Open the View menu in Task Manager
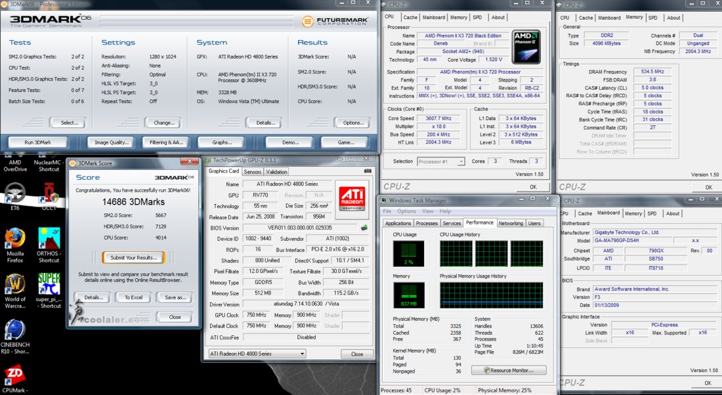Image resolution: width=722 pixels, height=395 pixels. pos(428,211)
